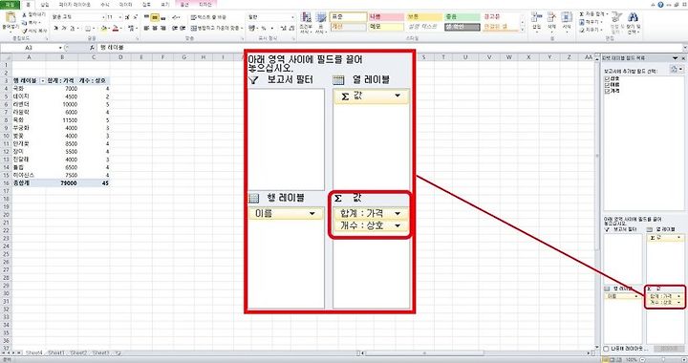The height and width of the screenshot is (363, 688).
Task: Apply the Bad (나쁨) cell style swatch
Action: [x=386, y=17]
